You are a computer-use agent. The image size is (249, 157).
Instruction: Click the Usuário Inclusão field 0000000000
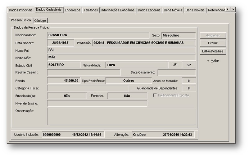click(x=73, y=135)
